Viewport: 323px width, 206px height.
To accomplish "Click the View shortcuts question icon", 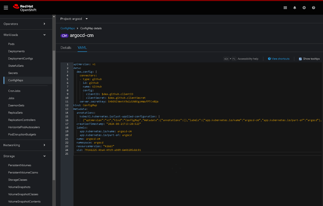I will pos(269,59).
